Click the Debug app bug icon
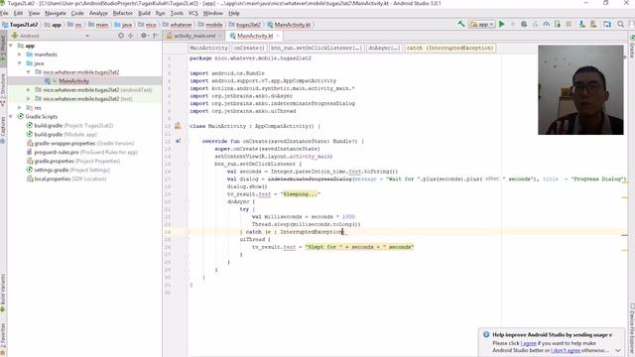The height and width of the screenshot is (357, 635). point(524,24)
